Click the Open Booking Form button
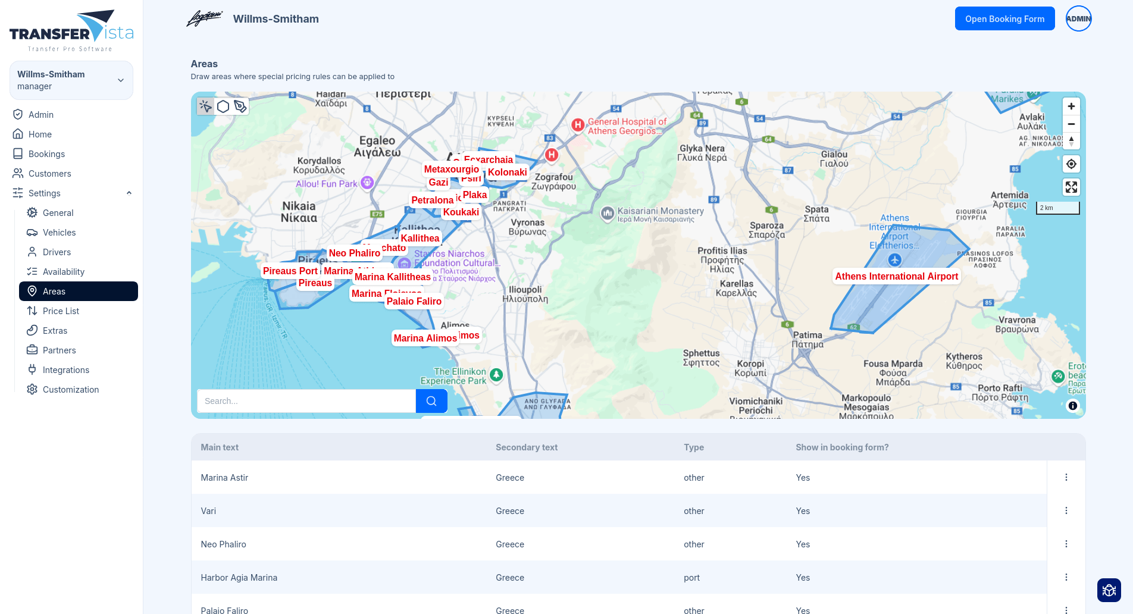Screen dimensions: 1133x614 click(x=1004, y=18)
